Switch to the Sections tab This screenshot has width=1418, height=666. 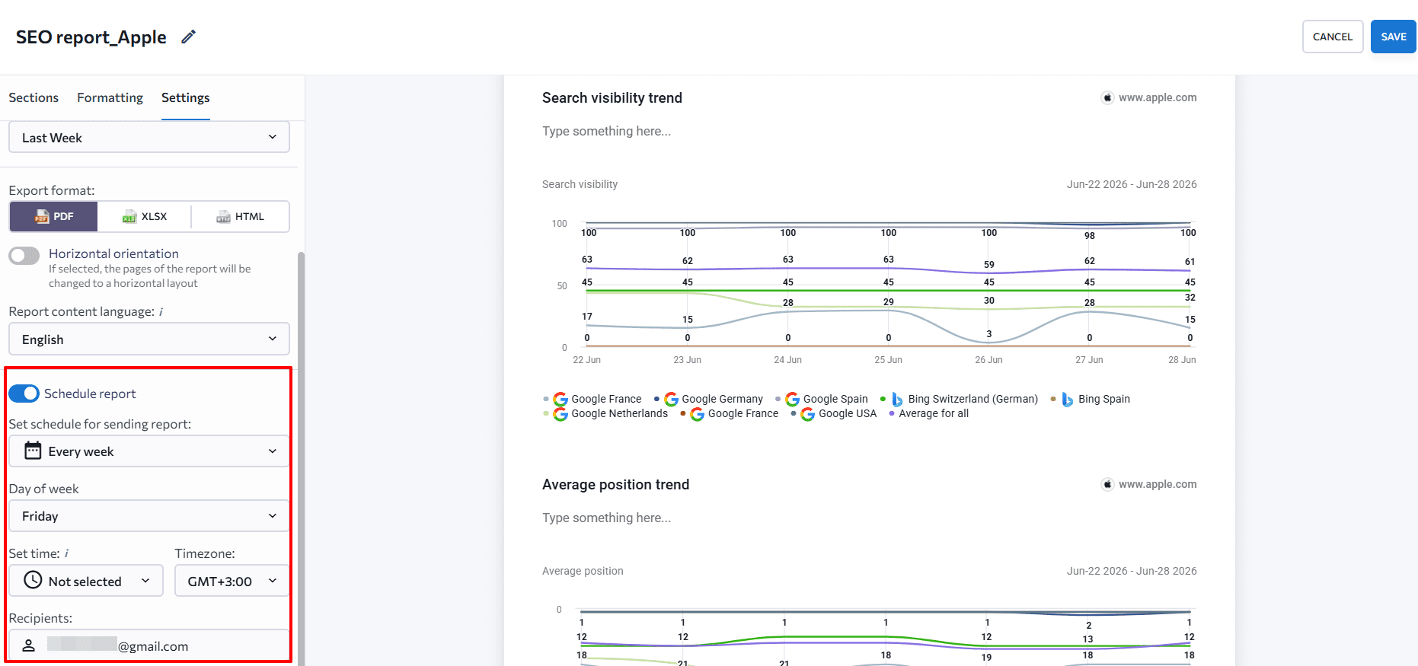click(34, 97)
